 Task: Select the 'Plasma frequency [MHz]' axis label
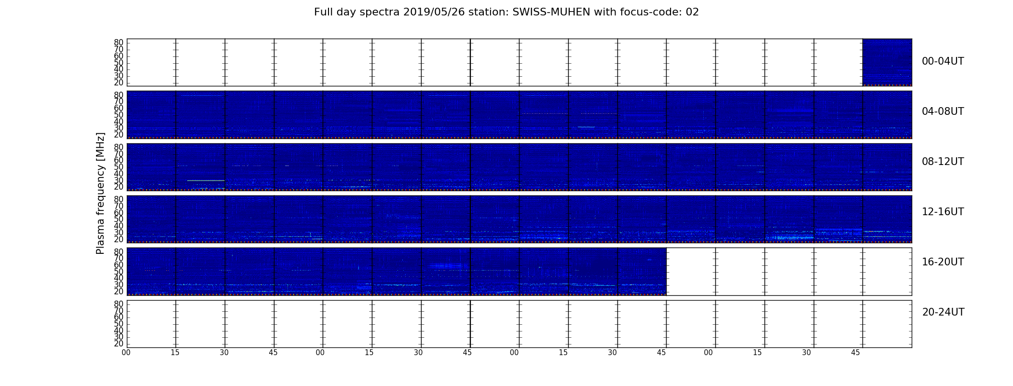click(100, 193)
